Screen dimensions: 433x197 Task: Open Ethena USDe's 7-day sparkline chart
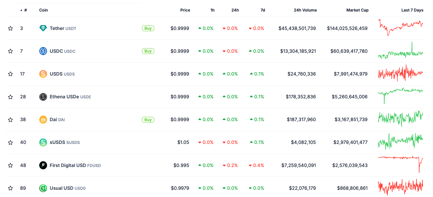400,96
